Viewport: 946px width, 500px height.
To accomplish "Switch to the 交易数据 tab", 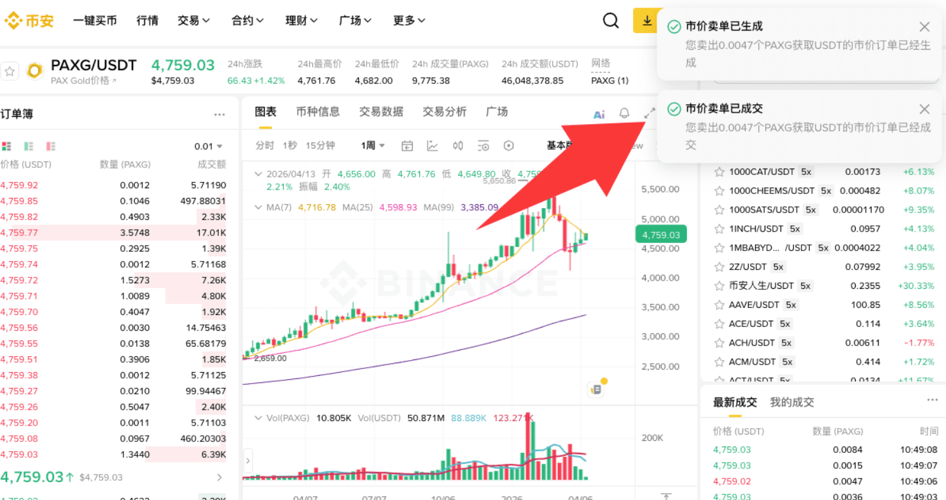I will 380,111.
